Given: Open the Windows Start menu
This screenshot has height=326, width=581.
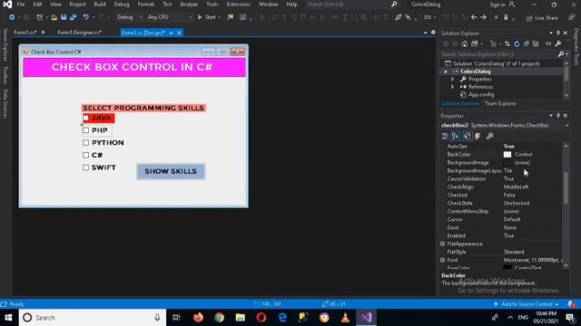Looking at the screenshot, I should pyautogui.click(x=8, y=318).
